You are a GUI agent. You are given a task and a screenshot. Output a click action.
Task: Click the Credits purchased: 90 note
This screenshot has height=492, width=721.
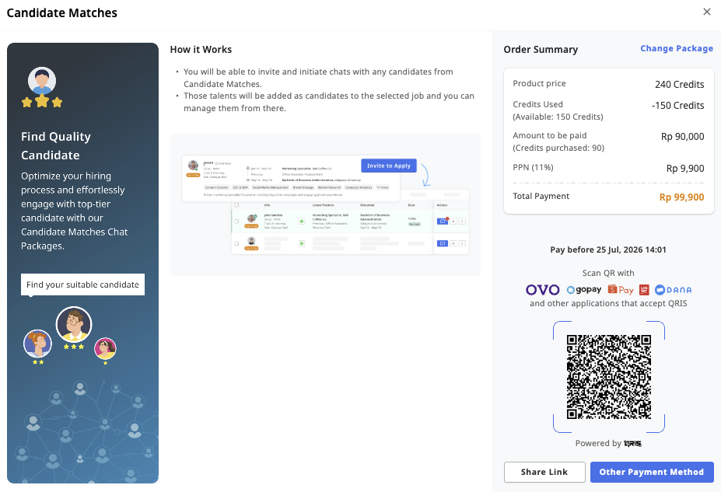coord(558,148)
